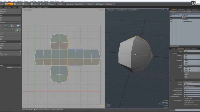This screenshot has width=200, height=112.
Task: Toggle visibility of the untitled scene
Action: click(x=171, y=16)
